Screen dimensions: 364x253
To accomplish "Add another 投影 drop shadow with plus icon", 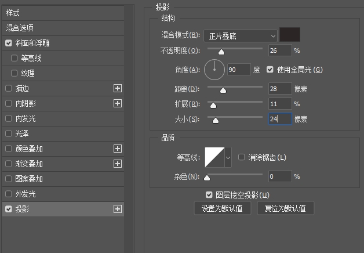I will coord(118,209).
